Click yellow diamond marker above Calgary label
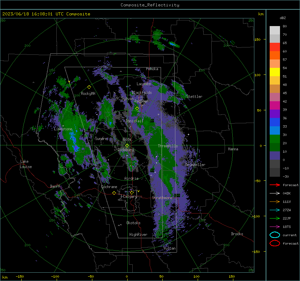This screenshot has width=300, height=281. (132, 192)
